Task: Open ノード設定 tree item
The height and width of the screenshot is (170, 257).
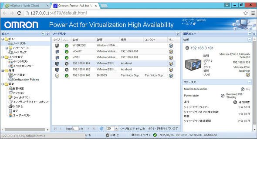Action: pyautogui.click(x=19, y=75)
